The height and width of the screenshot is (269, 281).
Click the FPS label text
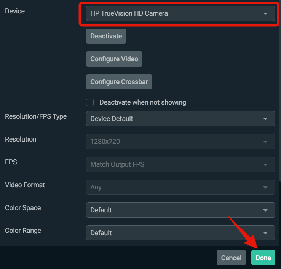point(11,162)
